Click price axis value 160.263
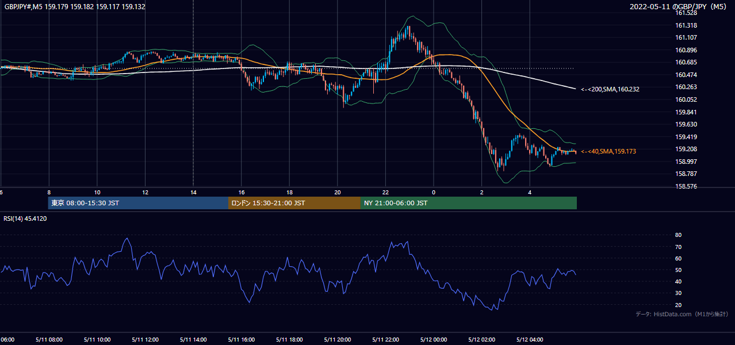 click(x=686, y=87)
